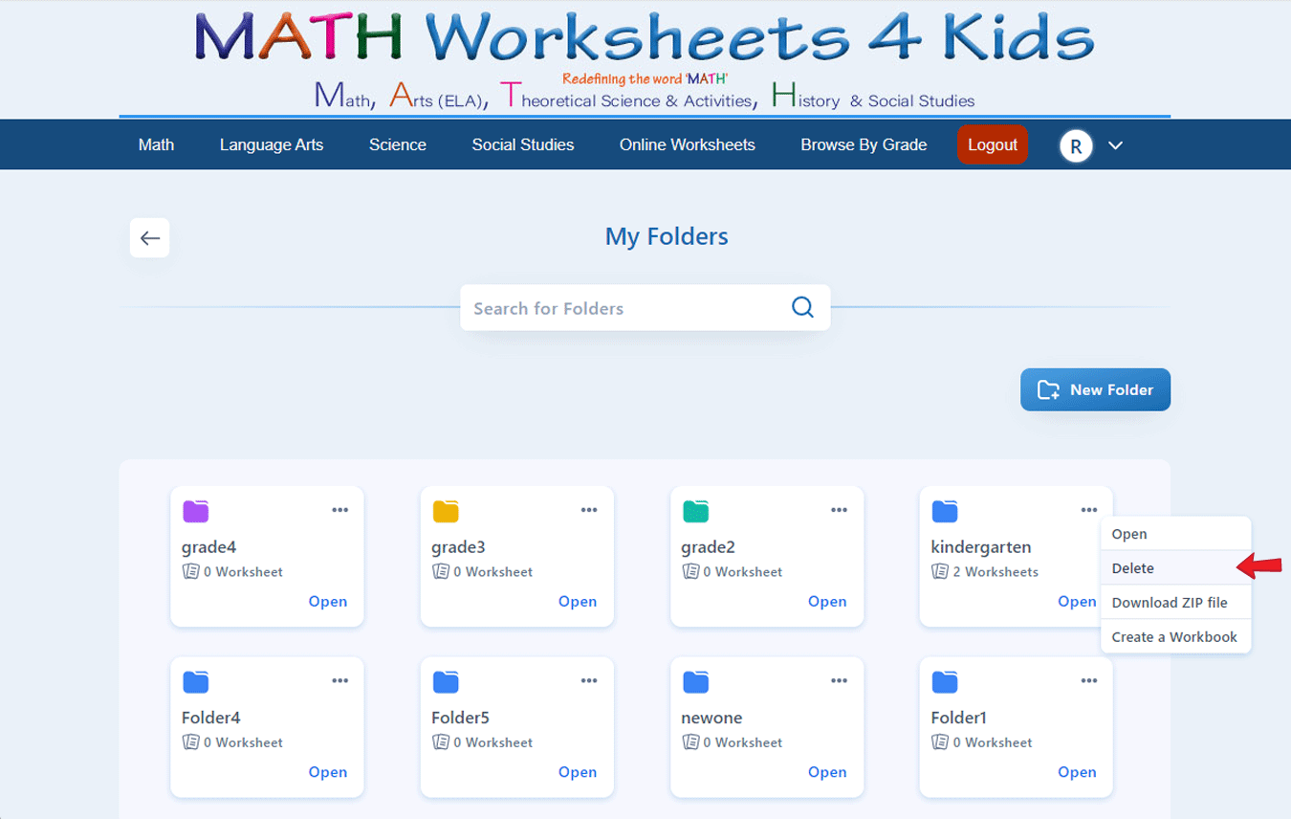Screen dimensions: 1291x819
Task: Click the 2 Worksheets count text
Action: [x=996, y=572]
